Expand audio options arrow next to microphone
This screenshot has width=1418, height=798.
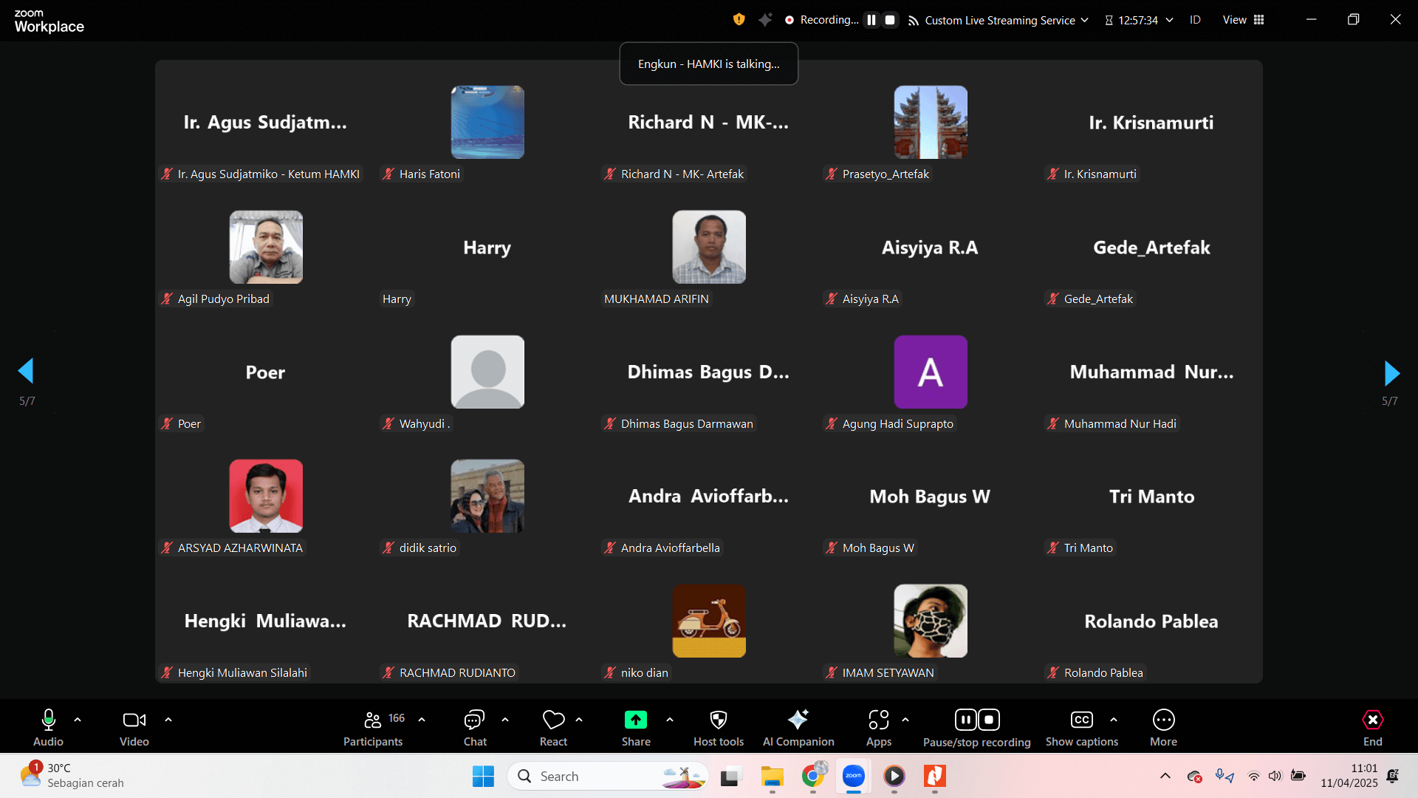78,719
